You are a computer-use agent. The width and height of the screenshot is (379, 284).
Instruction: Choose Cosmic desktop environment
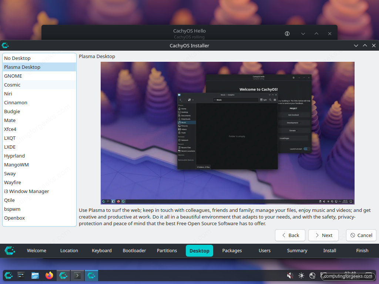(39, 85)
